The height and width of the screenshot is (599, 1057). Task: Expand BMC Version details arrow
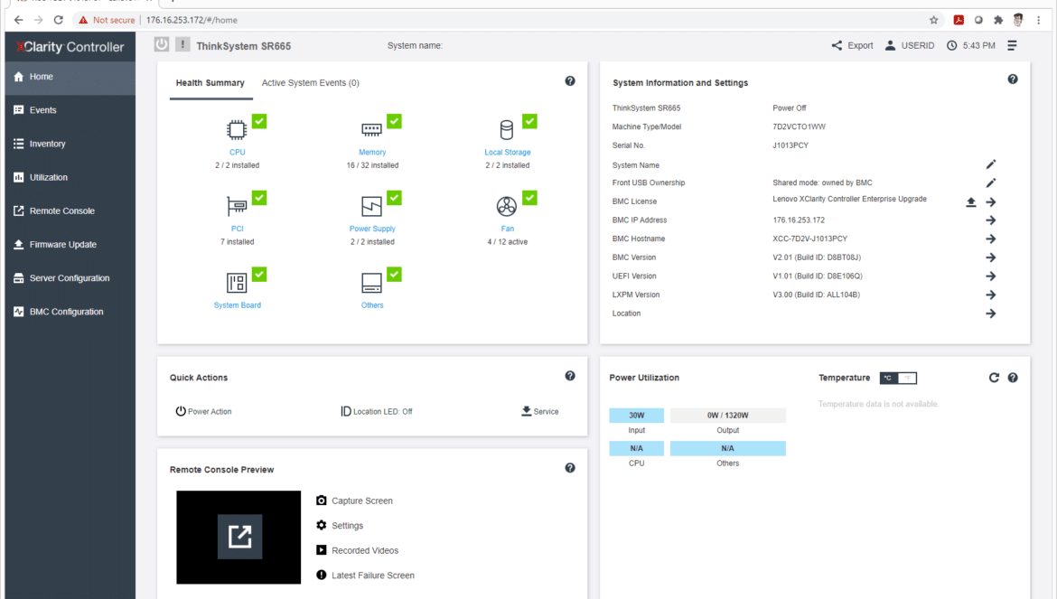(991, 257)
